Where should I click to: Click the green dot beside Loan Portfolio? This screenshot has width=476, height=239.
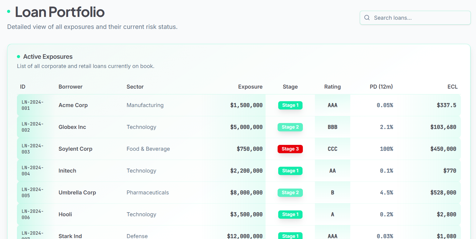pyautogui.click(x=9, y=11)
